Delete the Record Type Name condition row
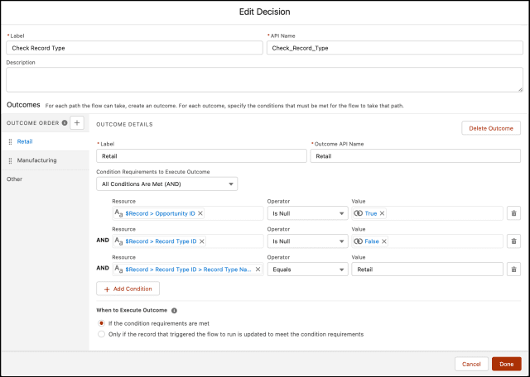 point(513,270)
